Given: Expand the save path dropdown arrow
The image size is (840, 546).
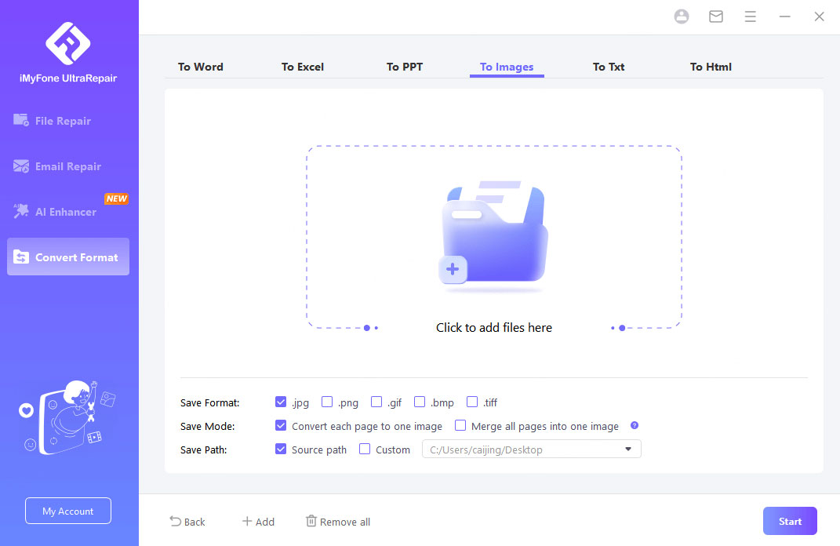Looking at the screenshot, I should click(x=628, y=450).
